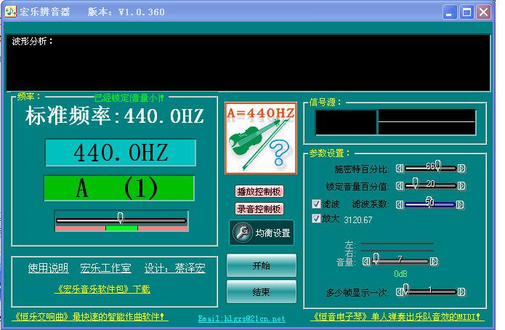Increase 滤波系数 with right arrow
Image resolution: width=505 pixels, height=330 pixels.
pos(461,205)
